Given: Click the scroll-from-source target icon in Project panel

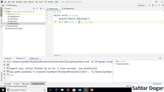Looking at the screenshot, I should point(34,8).
